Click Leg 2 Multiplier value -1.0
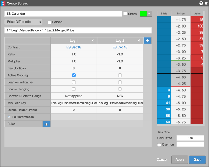209x167 pixels. [x=120, y=61]
